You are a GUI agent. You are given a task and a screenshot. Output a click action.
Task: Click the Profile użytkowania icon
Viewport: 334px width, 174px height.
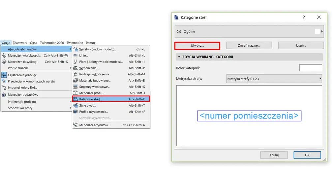[76, 112]
